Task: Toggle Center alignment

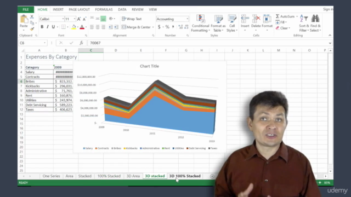Action: [98, 27]
